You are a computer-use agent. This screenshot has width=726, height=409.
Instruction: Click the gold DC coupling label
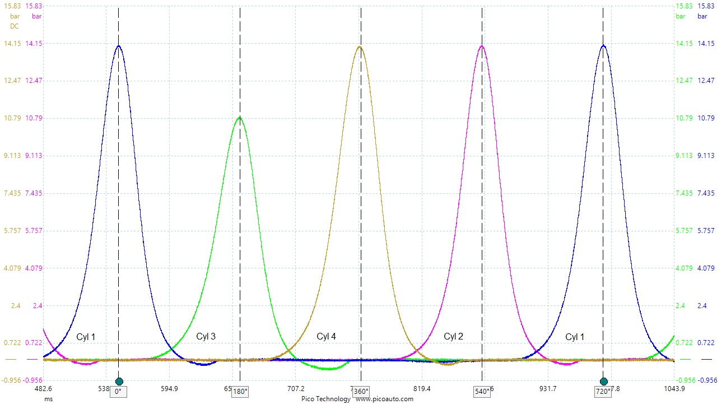(15, 26)
